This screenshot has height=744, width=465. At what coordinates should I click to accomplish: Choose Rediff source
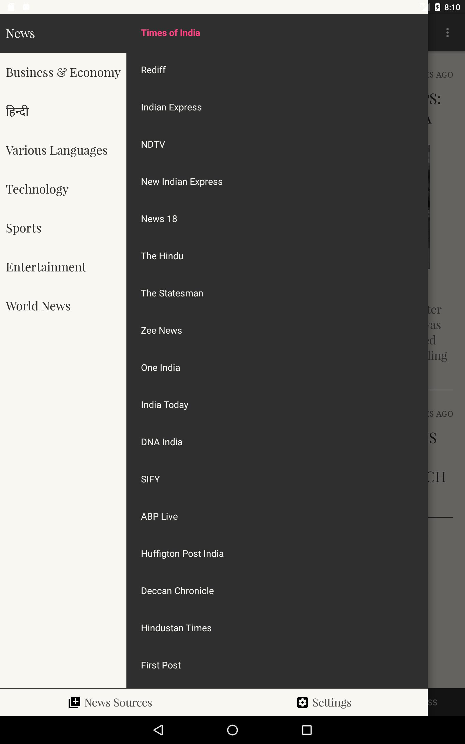pos(277,70)
